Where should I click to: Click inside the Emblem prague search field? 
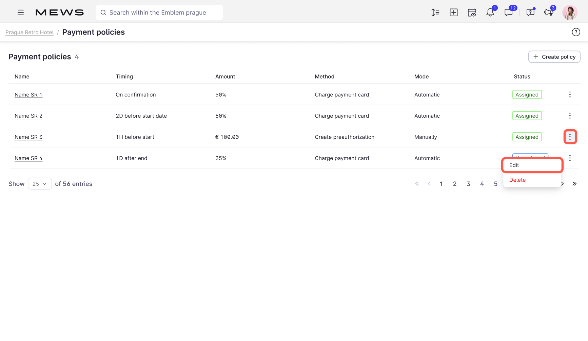[159, 13]
